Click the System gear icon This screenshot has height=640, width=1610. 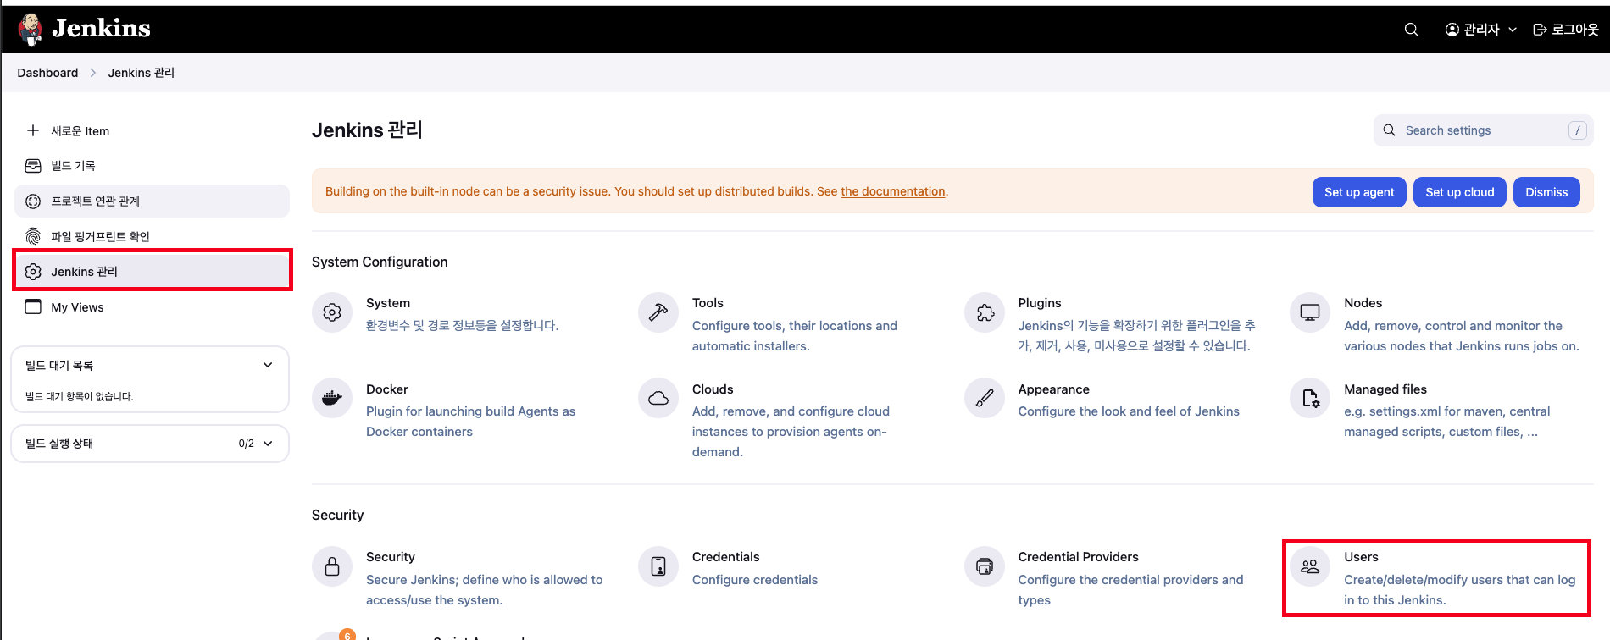[x=332, y=312]
